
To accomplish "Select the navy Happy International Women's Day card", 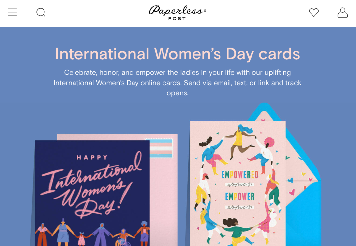I will click(92, 193).
